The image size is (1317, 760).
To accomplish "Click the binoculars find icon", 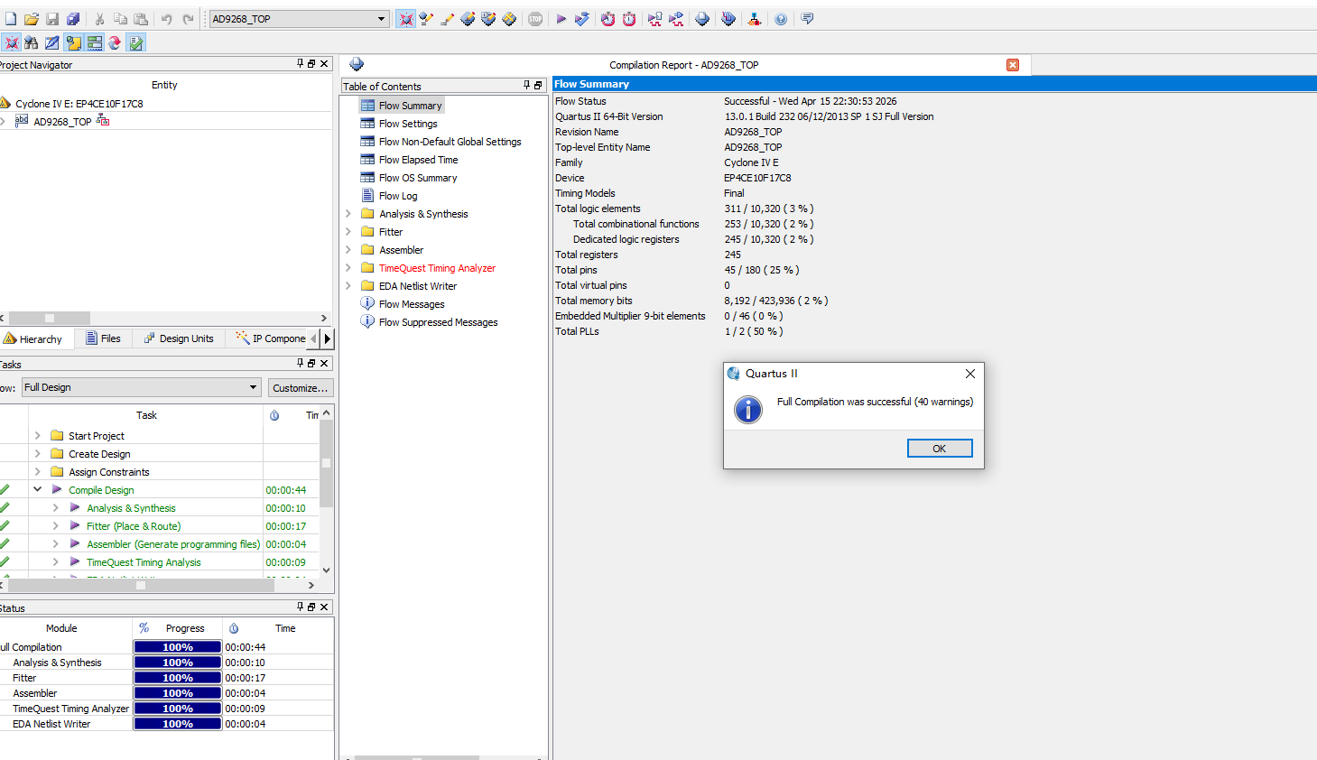I will pos(32,42).
